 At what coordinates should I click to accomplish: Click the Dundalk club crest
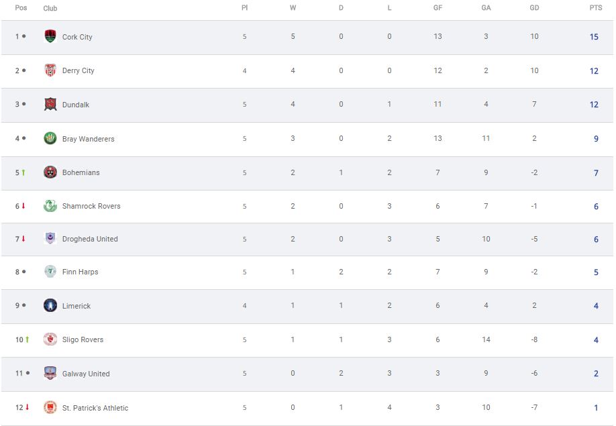click(50, 104)
